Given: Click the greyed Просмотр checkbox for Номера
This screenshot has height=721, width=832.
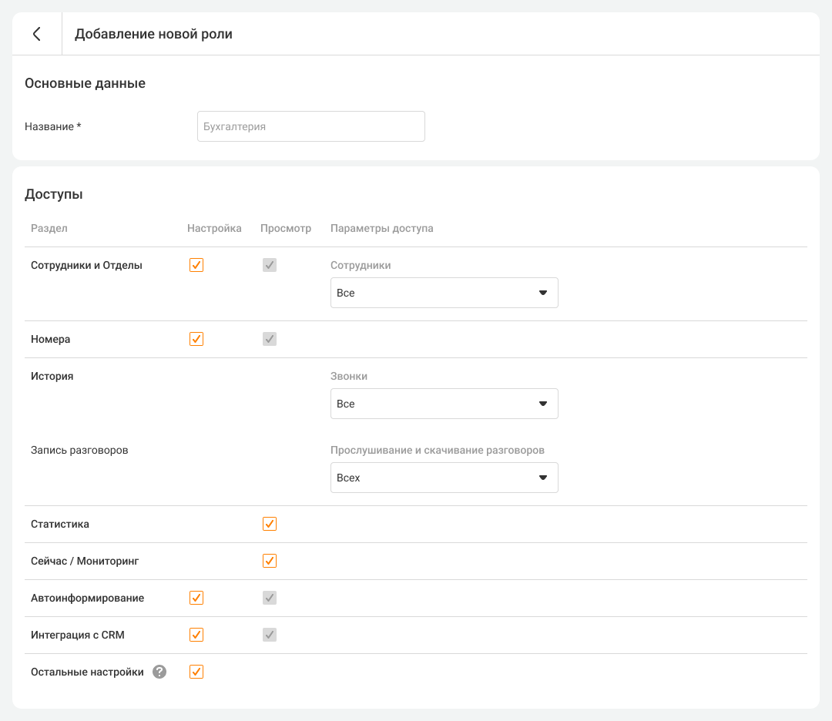Looking at the screenshot, I should [x=270, y=339].
